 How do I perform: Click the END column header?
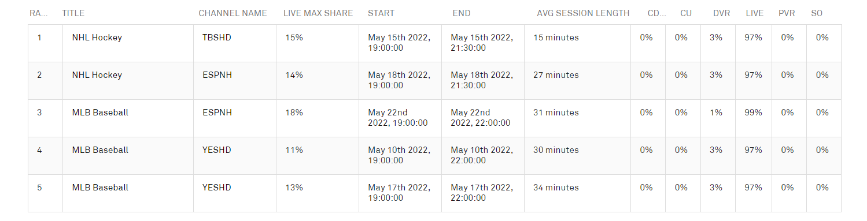[462, 13]
